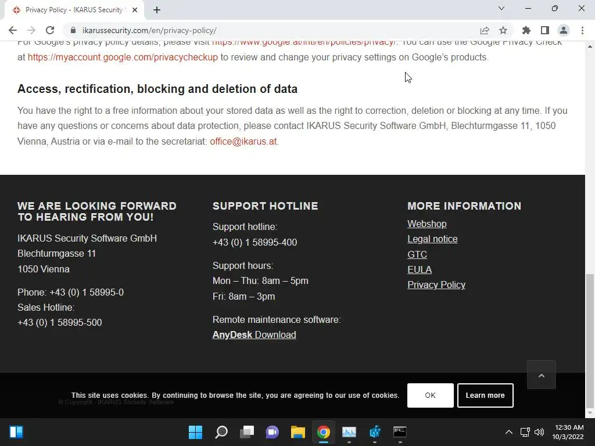Switch to Chrome in the taskbar
Viewport: 595px width, 446px height.
[324, 432]
